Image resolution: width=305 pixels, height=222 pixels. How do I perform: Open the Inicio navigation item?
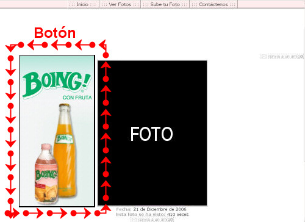82,4
